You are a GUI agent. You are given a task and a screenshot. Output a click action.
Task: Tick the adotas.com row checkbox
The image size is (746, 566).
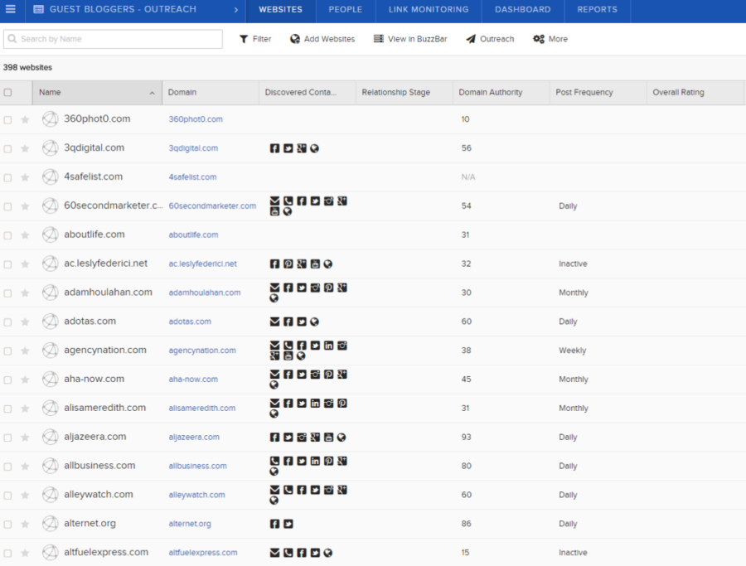pos(7,322)
